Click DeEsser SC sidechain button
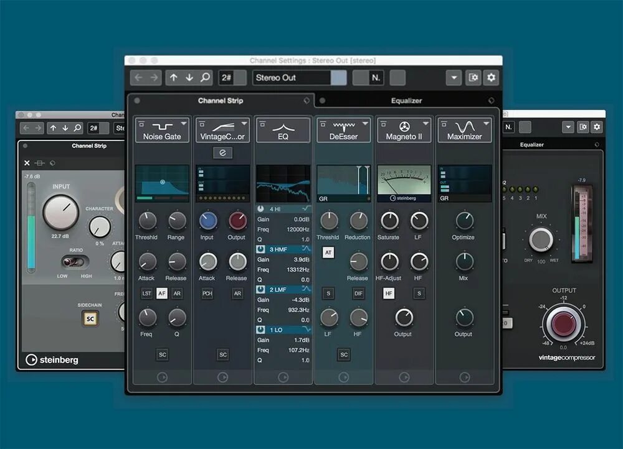 coord(344,354)
